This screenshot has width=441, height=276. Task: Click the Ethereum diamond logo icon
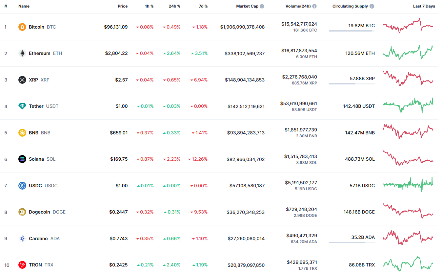click(x=22, y=53)
